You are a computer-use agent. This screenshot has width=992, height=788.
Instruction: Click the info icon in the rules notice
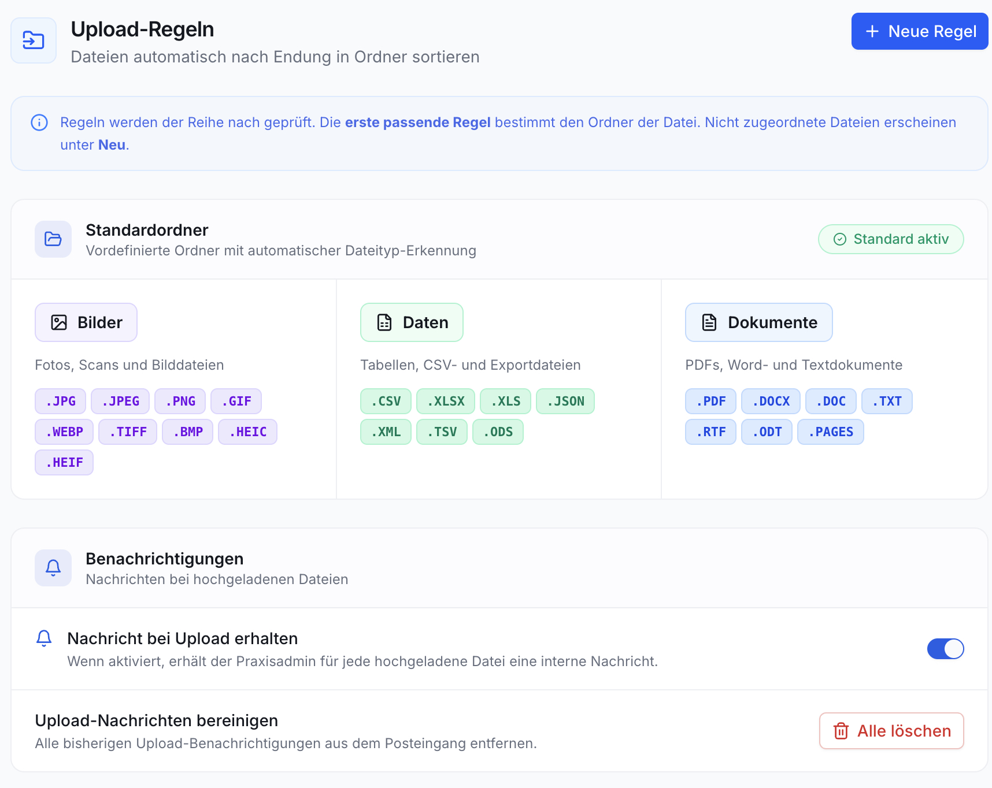[x=39, y=122]
